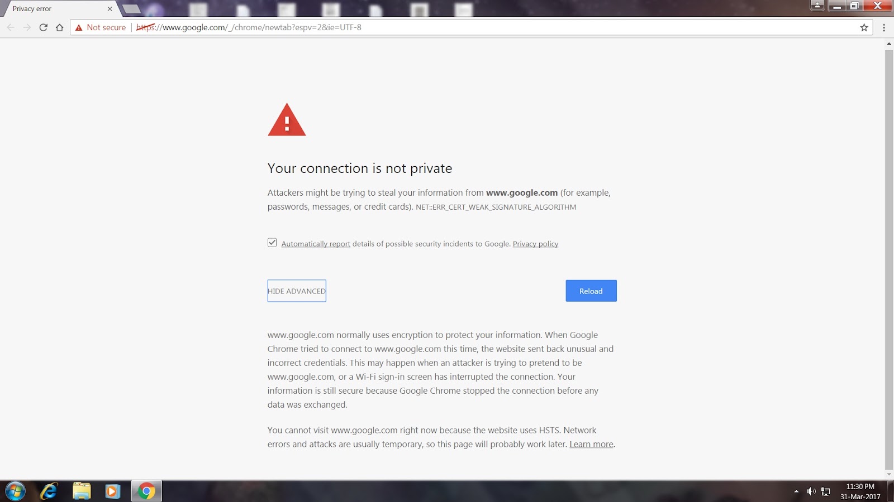Click the blue Reload button
894x502 pixels.
(x=591, y=291)
